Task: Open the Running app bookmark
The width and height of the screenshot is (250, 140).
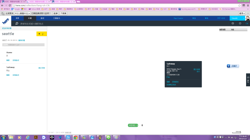Action: [x=187, y=9]
